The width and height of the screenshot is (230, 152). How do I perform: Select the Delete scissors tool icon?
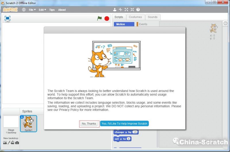point(121,10)
